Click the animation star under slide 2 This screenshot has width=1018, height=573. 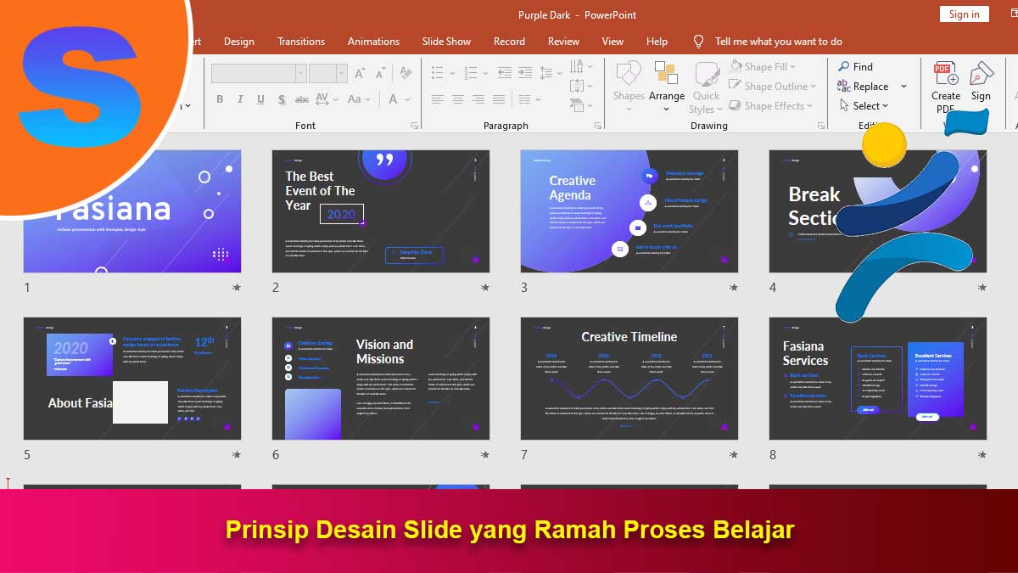(x=485, y=288)
